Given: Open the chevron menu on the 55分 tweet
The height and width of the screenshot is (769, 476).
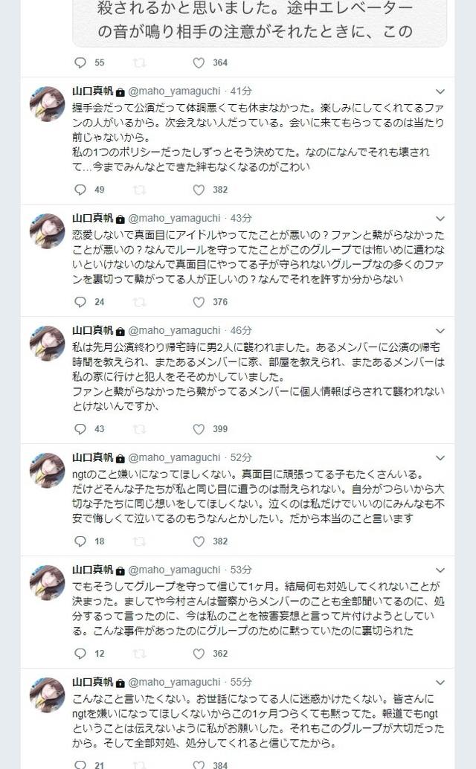Looking at the screenshot, I should [x=440, y=683].
